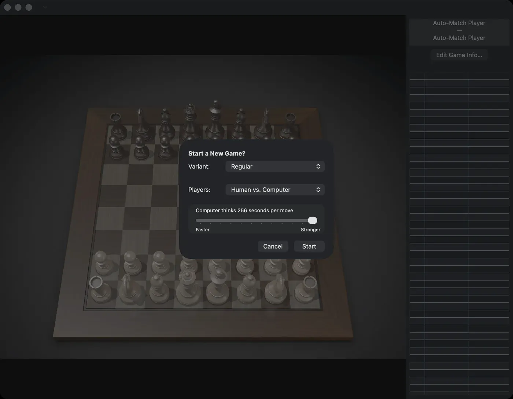Click the computer thinking time slider knob
This screenshot has height=399, width=513.
coord(312,220)
